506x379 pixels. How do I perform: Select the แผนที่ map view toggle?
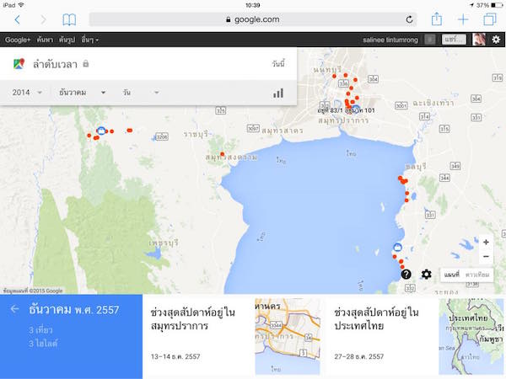click(450, 275)
